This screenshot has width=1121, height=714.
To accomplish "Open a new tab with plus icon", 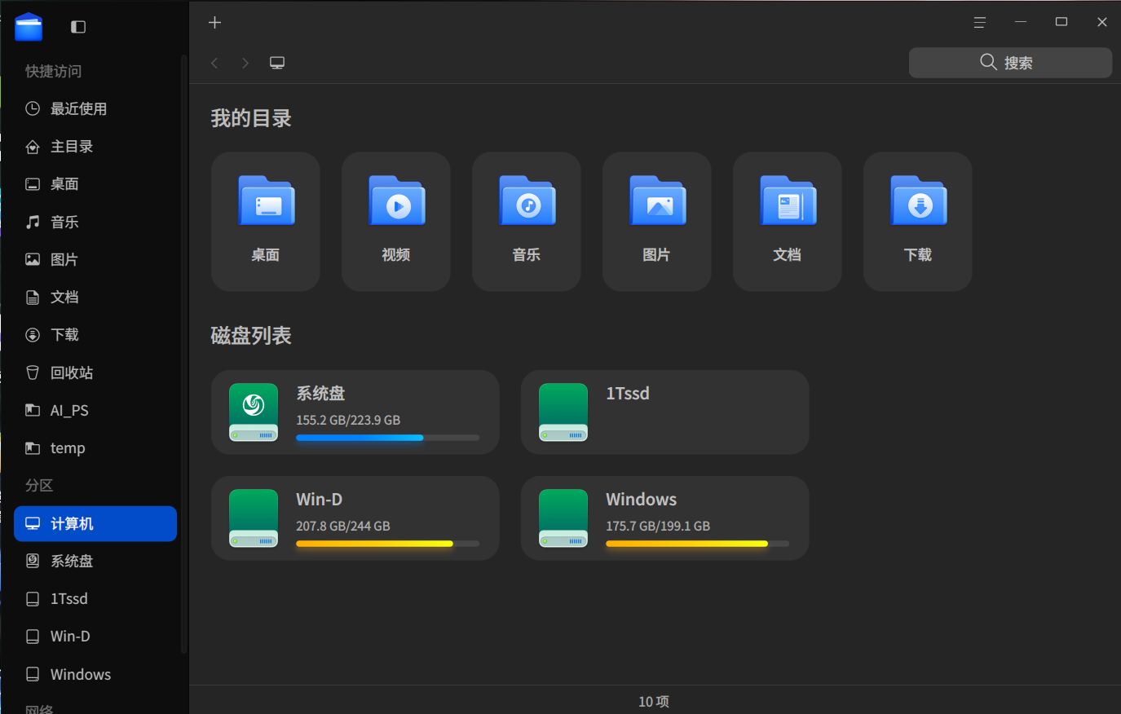I will (x=214, y=23).
